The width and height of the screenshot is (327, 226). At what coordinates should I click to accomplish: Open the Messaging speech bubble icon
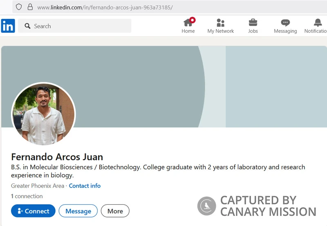[x=285, y=23]
